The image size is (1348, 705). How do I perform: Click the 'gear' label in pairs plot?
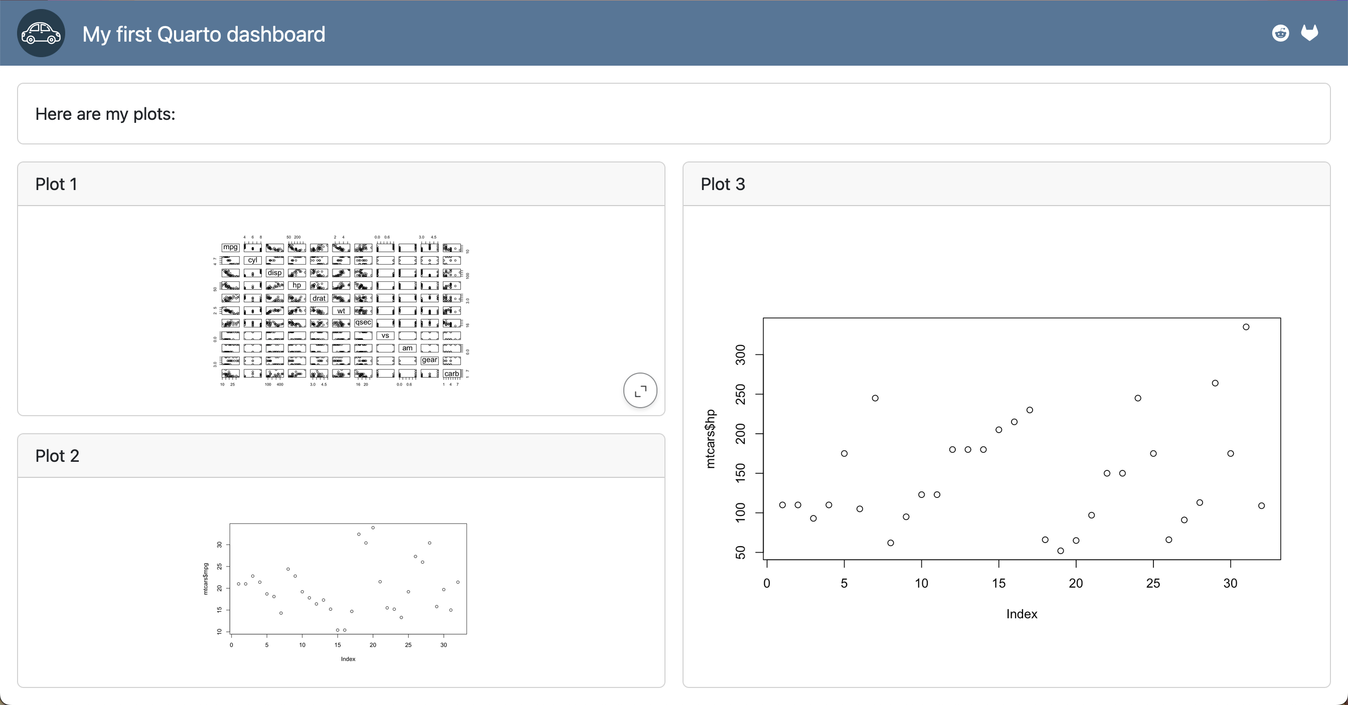[x=429, y=360]
